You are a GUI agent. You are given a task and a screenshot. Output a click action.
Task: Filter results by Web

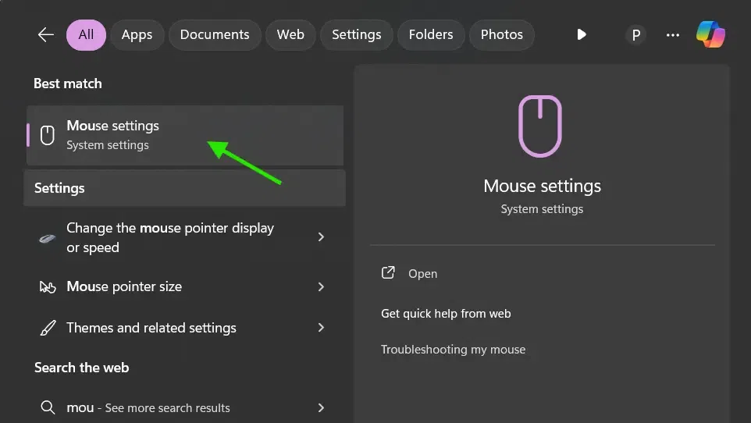290,34
